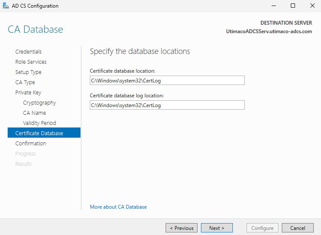This screenshot has width=321, height=235.
Task: Select the highlighted Certificate Database step
Action: (39, 133)
